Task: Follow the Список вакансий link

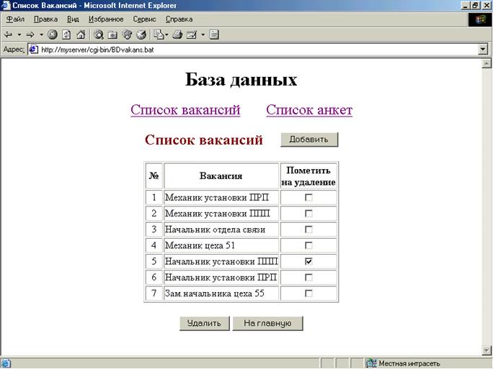Action: (x=185, y=110)
